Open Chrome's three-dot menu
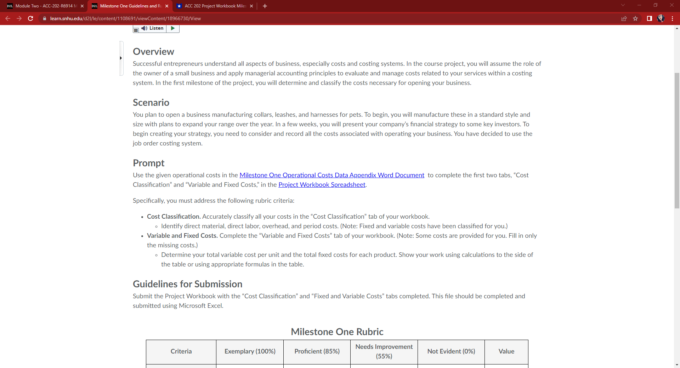 pos(673,18)
